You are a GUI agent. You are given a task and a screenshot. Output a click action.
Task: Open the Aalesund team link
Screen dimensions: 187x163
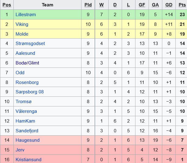coord(25,53)
